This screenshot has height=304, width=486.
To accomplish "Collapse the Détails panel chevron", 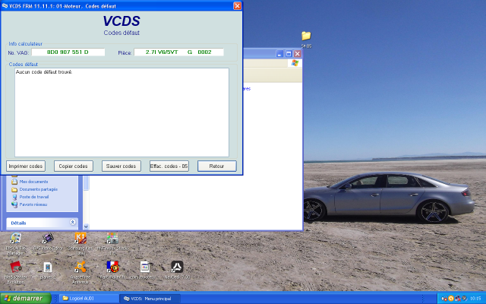I will coord(73,222).
